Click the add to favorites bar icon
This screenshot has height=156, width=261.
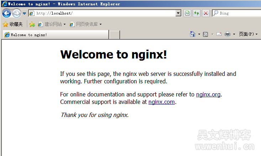click(x=32, y=24)
